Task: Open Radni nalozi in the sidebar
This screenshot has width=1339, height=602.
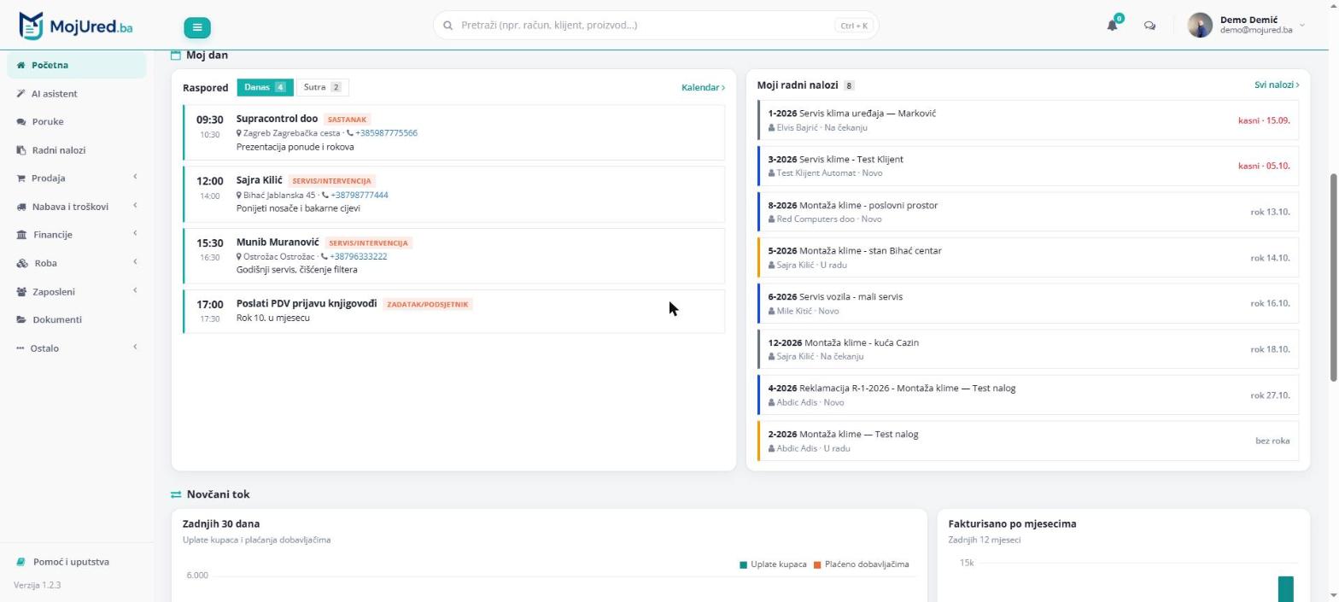Action: 77,150
